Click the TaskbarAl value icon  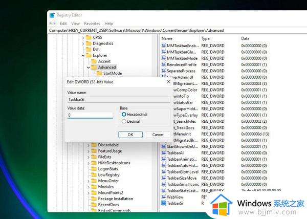tap(164, 152)
